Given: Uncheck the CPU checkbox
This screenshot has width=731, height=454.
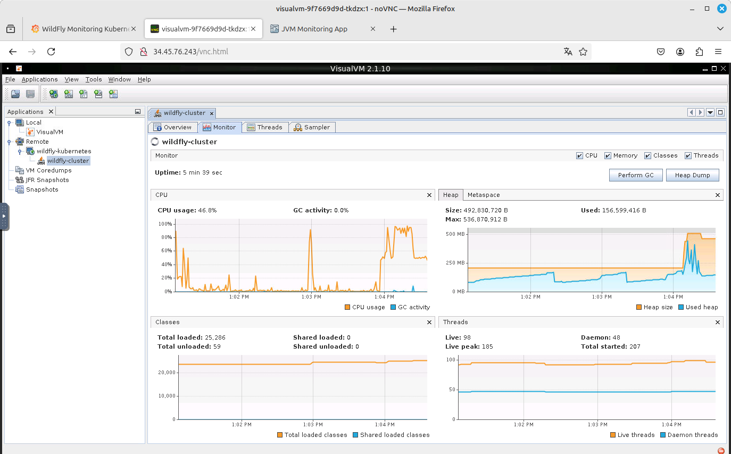Looking at the screenshot, I should point(579,156).
